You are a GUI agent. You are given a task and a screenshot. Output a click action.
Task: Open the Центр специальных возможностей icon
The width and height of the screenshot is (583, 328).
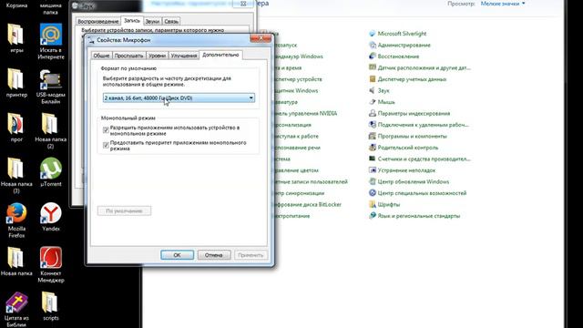tap(373, 193)
